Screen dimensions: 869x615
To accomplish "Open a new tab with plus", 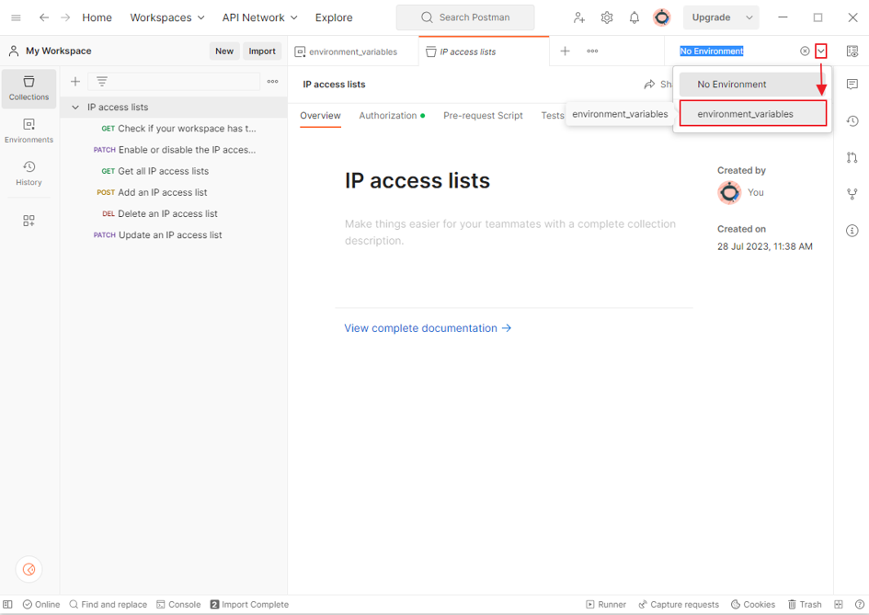I will point(565,51).
